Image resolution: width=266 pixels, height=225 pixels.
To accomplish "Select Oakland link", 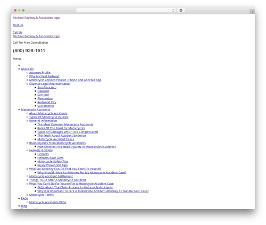I will tap(43, 91).
